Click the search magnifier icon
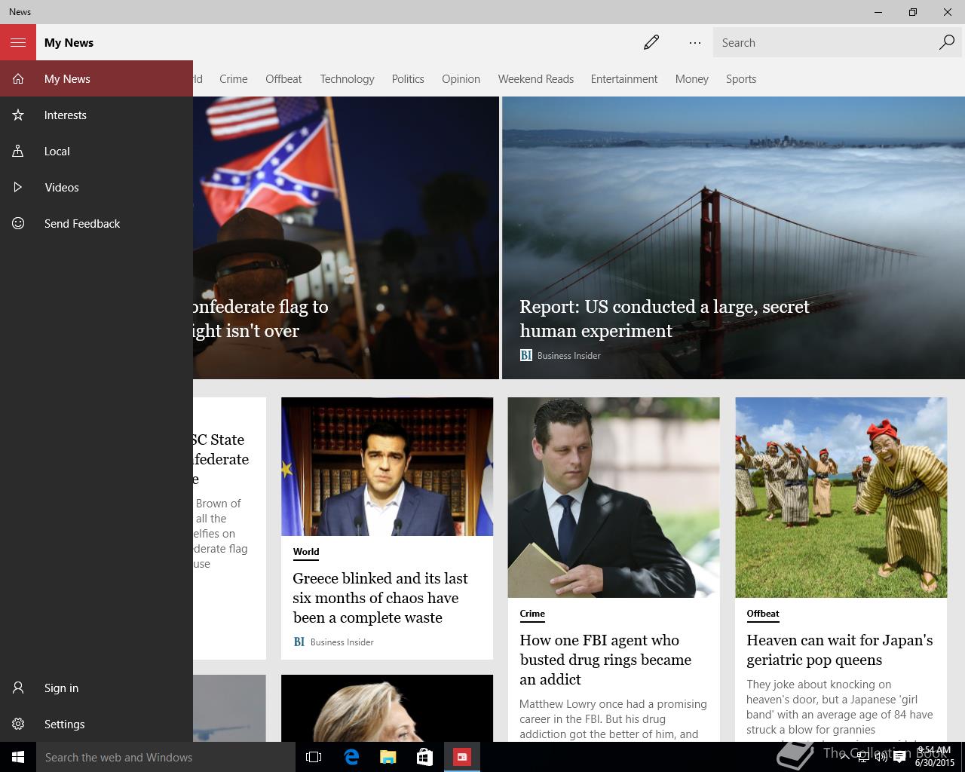This screenshot has height=772, width=965. (x=947, y=42)
